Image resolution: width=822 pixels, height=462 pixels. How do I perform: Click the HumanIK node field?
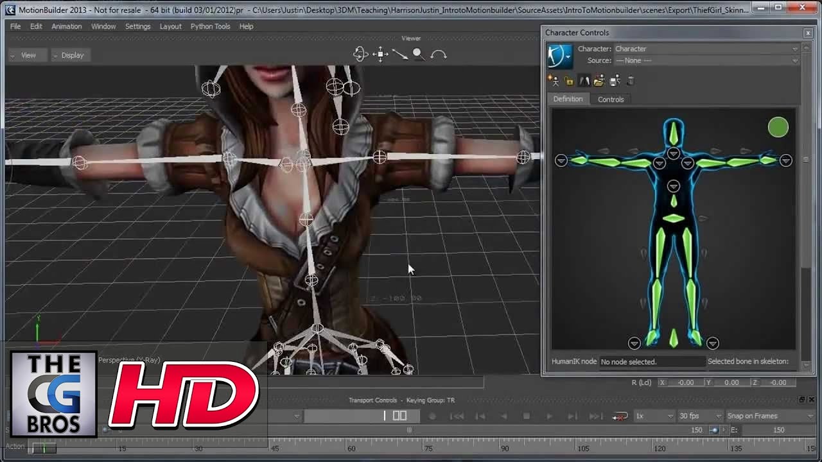pos(652,362)
